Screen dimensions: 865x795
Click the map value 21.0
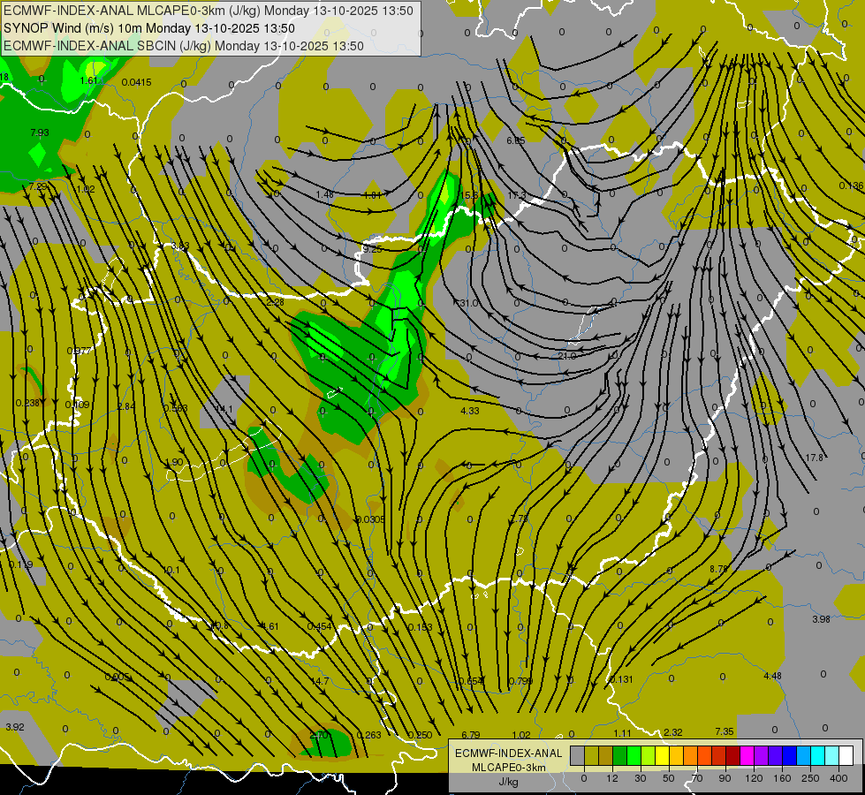pos(566,356)
